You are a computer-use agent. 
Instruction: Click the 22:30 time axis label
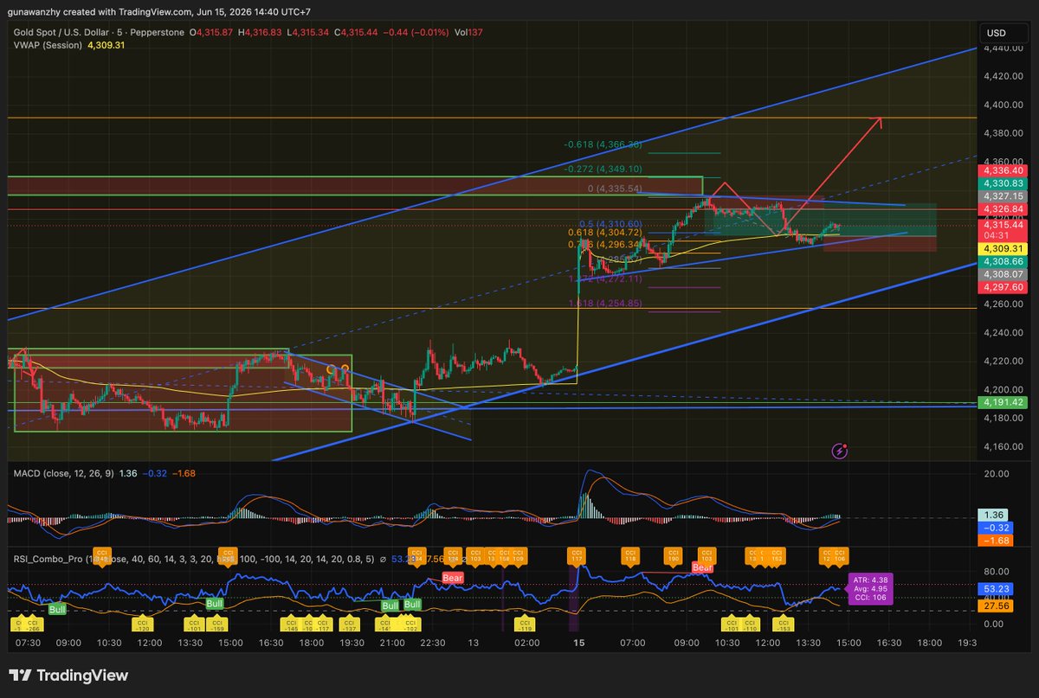click(x=433, y=643)
